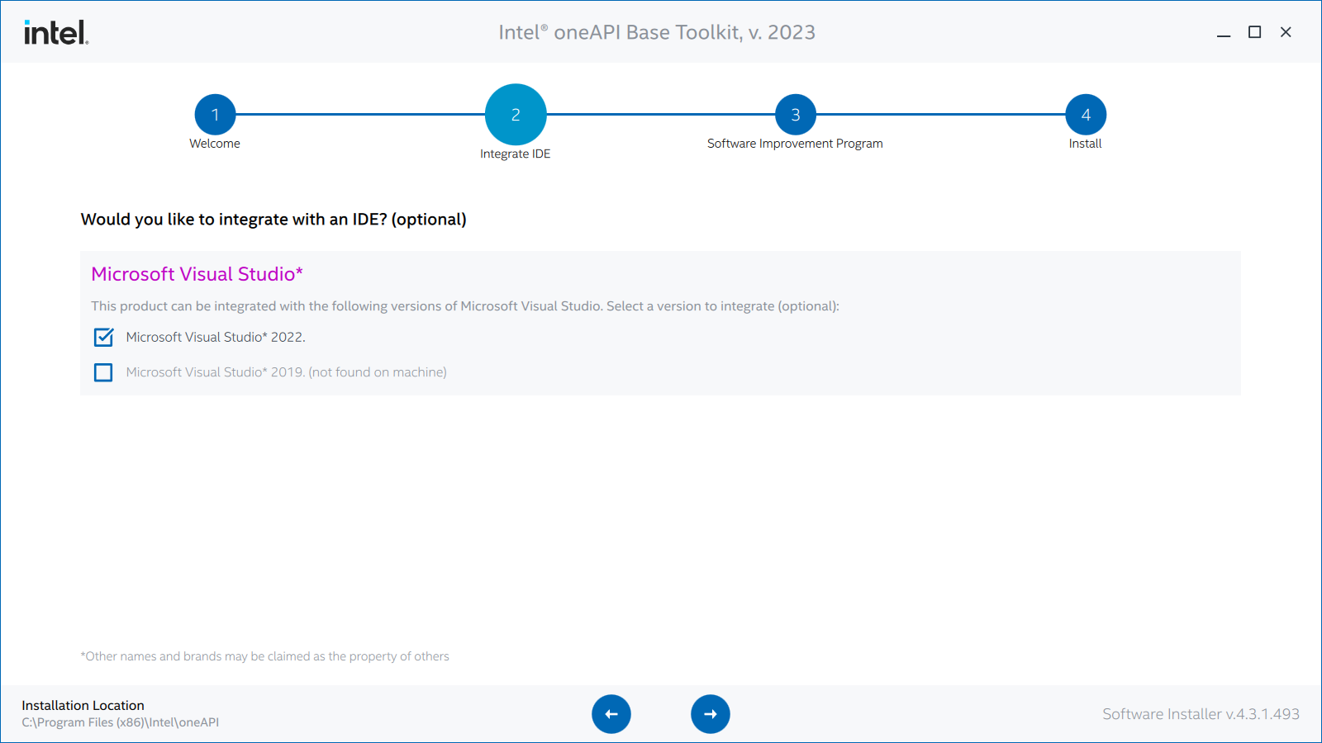Viewport: 1322px width, 743px height.
Task: Jump to step 4 Install circle
Action: (x=1086, y=115)
